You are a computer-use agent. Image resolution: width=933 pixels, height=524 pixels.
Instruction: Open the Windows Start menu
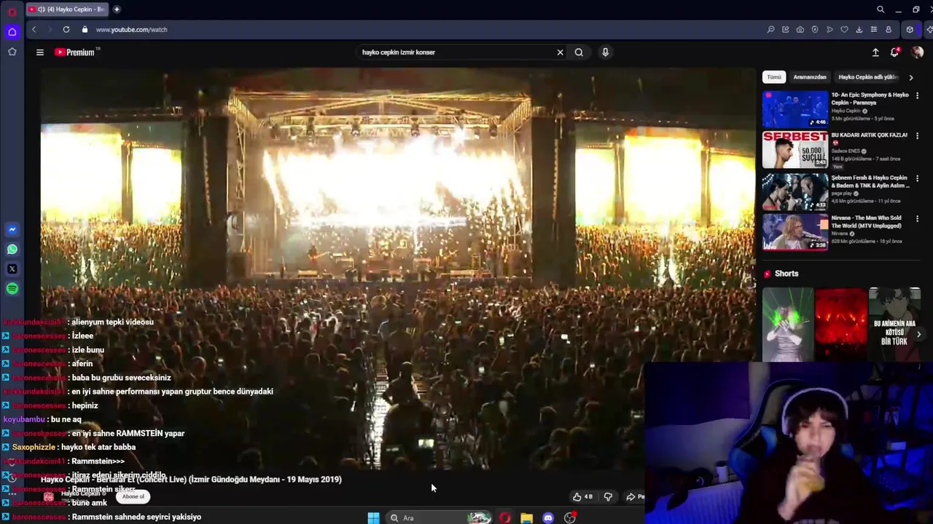tap(373, 517)
